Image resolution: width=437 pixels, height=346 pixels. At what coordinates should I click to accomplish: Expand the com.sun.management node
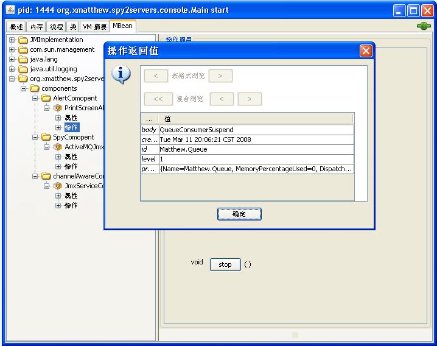pos(12,50)
